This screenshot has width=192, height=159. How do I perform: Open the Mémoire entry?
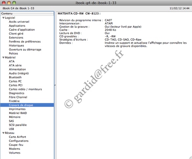click(15, 117)
